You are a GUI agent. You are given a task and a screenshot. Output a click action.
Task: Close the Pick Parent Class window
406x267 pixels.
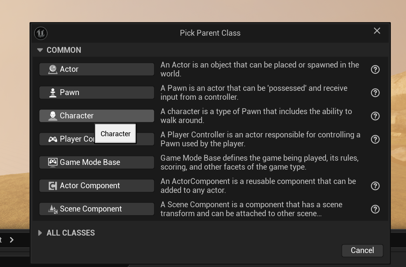(377, 31)
